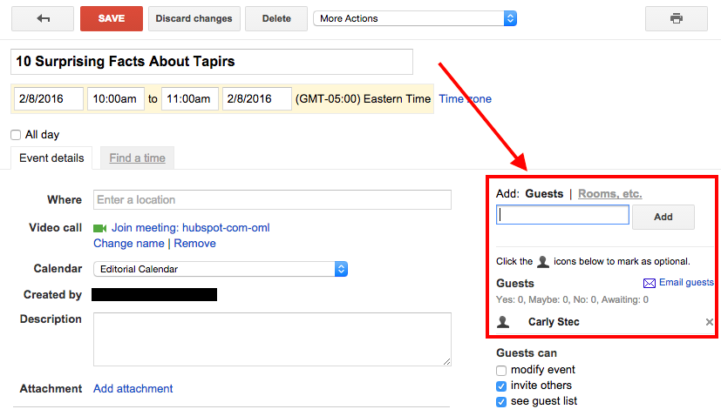Enable the All day checkbox

[16, 135]
